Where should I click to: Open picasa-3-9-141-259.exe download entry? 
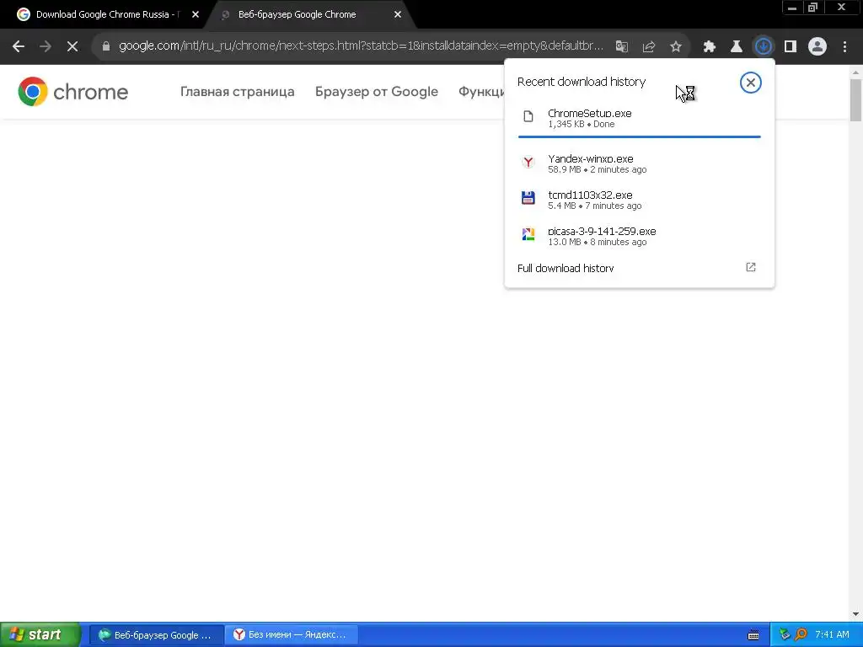640,236
